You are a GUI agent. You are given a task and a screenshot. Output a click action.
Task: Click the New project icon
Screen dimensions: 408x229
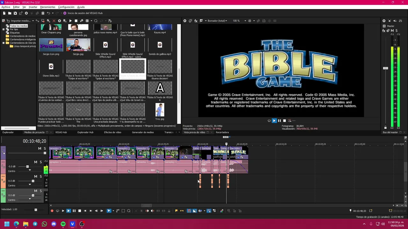tap(4, 13)
